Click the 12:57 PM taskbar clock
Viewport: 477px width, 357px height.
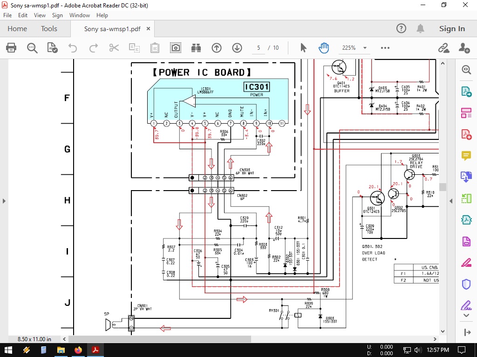click(438, 350)
